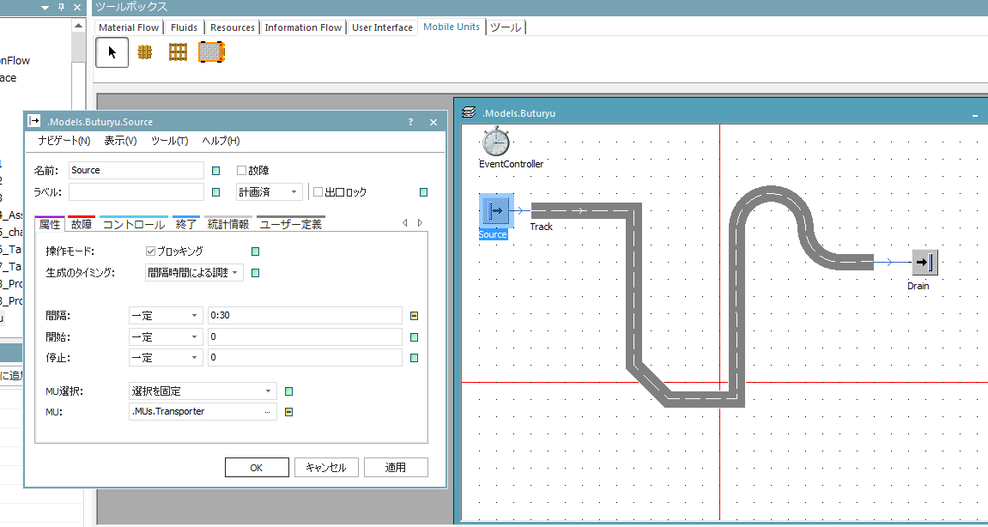Open the left panel options dropdown arrow
Viewport: 988px width, 527px height.
(x=45, y=8)
